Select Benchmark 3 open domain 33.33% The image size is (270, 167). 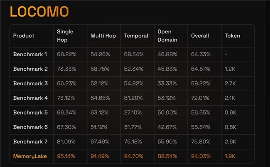point(167,83)
